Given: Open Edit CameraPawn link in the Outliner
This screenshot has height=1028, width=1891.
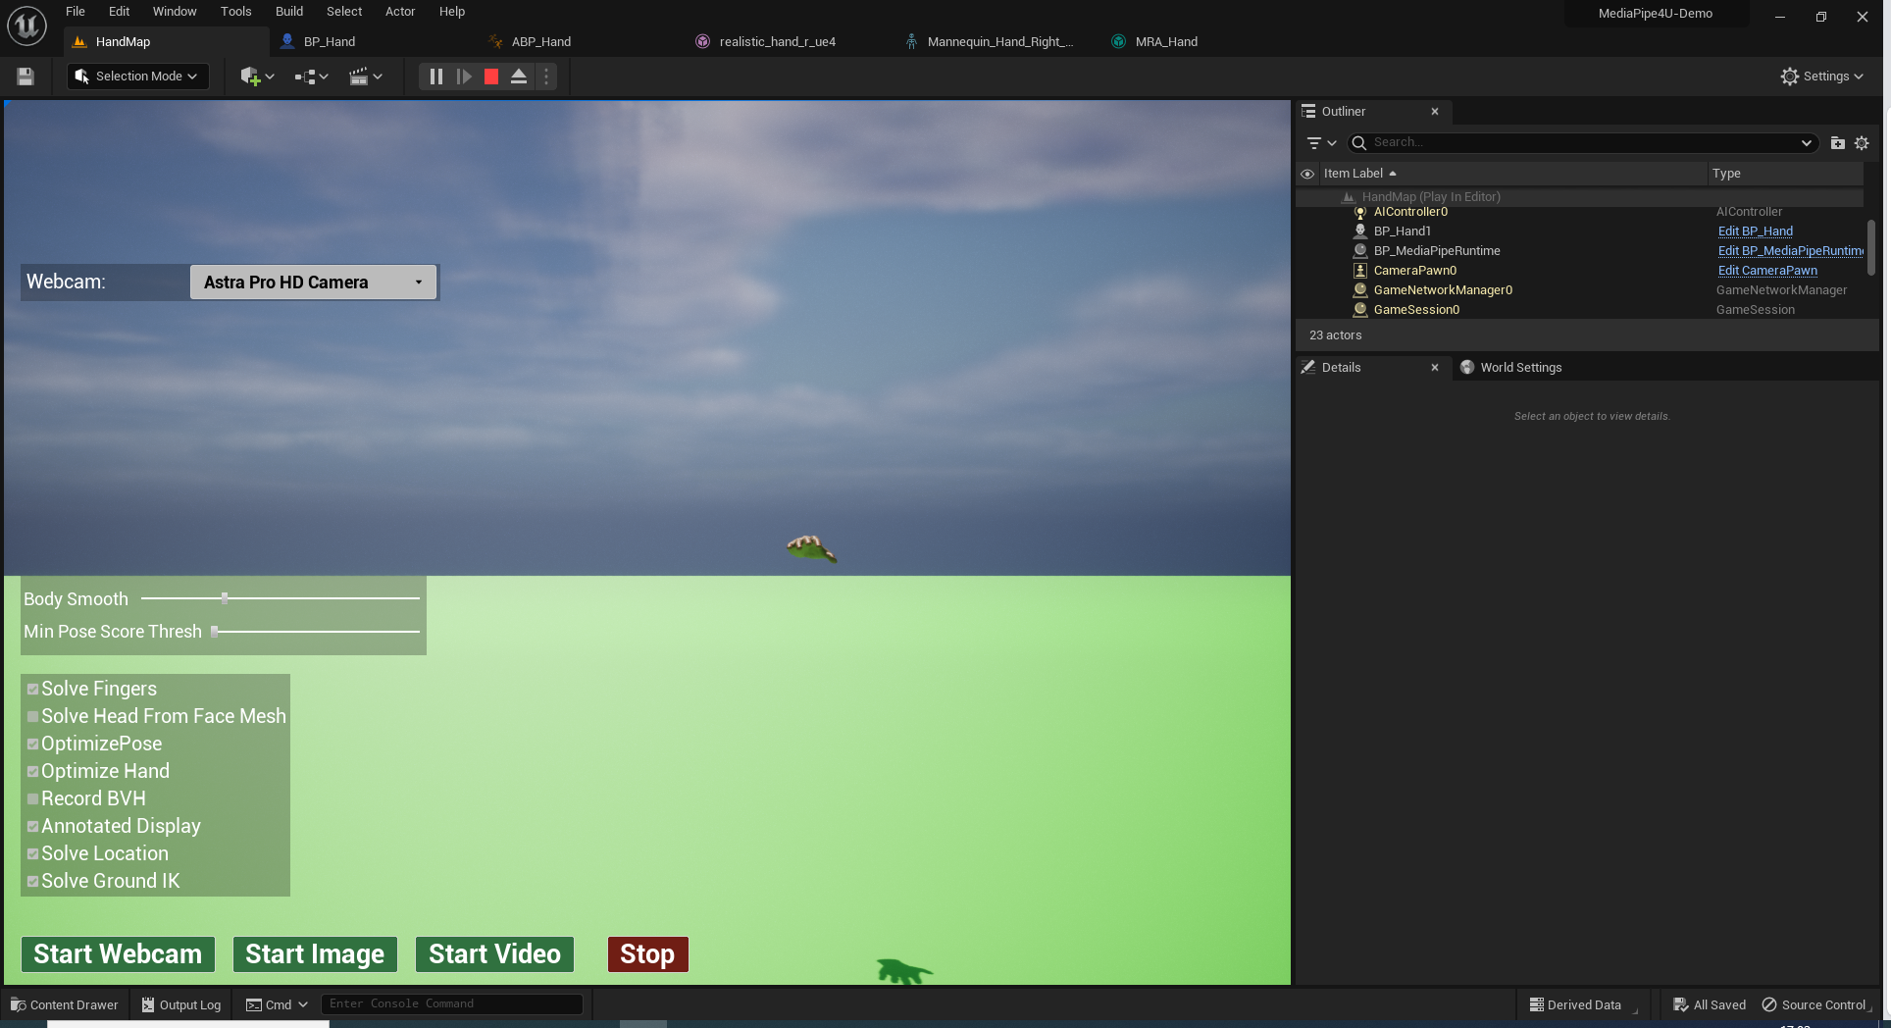Looking at the screenshot, I should (1767, 270).
